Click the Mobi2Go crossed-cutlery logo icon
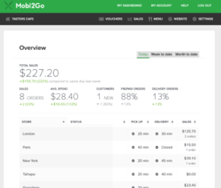The image size is (221, 188). point(8,5)
